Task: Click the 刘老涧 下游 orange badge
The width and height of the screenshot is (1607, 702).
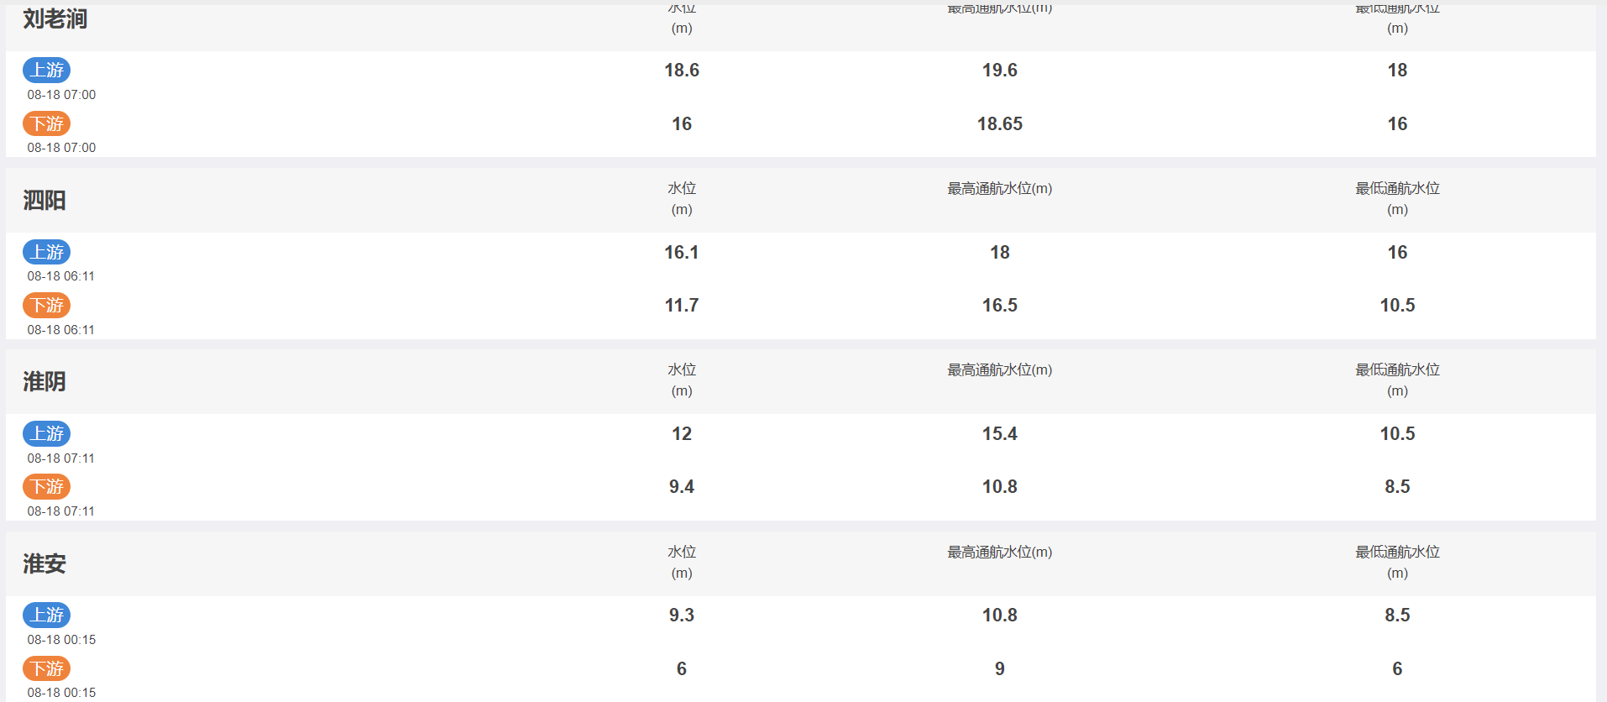Action: [x=46, y=124]
